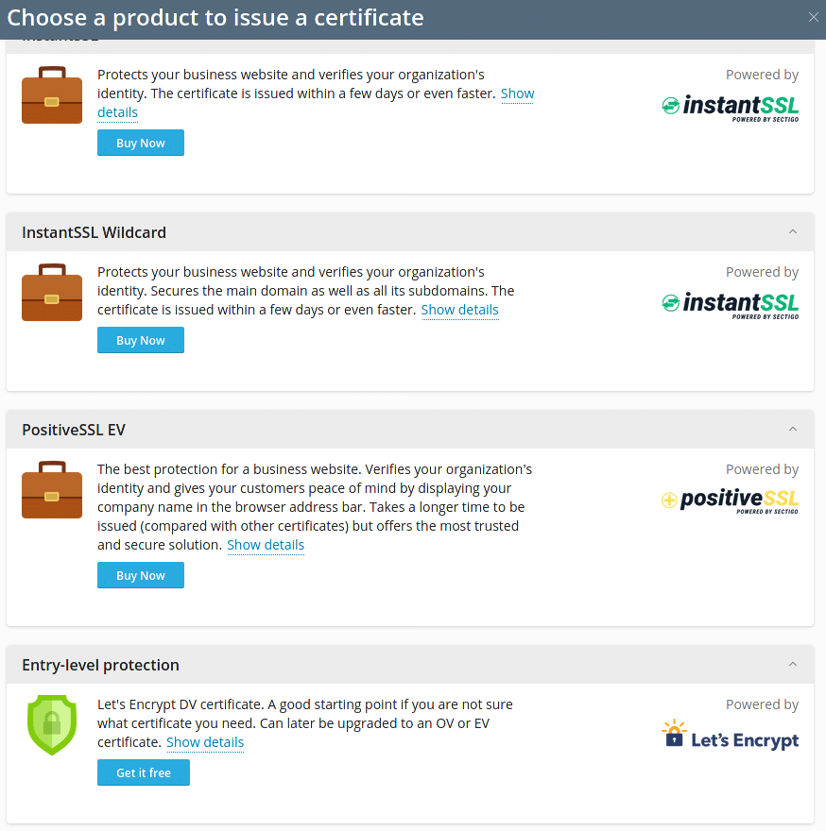Viewport: 826px width, 831px height.
Task: Click the instantSSL logo in Wildcard section
Action: [730, 305]
